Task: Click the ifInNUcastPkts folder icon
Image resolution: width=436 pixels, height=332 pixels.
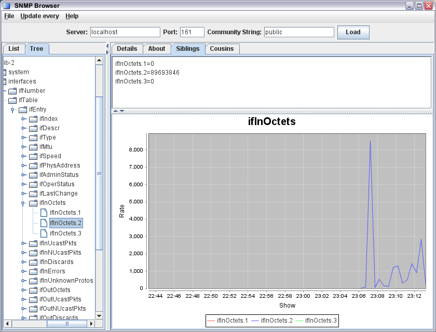Action: [33, 253]
